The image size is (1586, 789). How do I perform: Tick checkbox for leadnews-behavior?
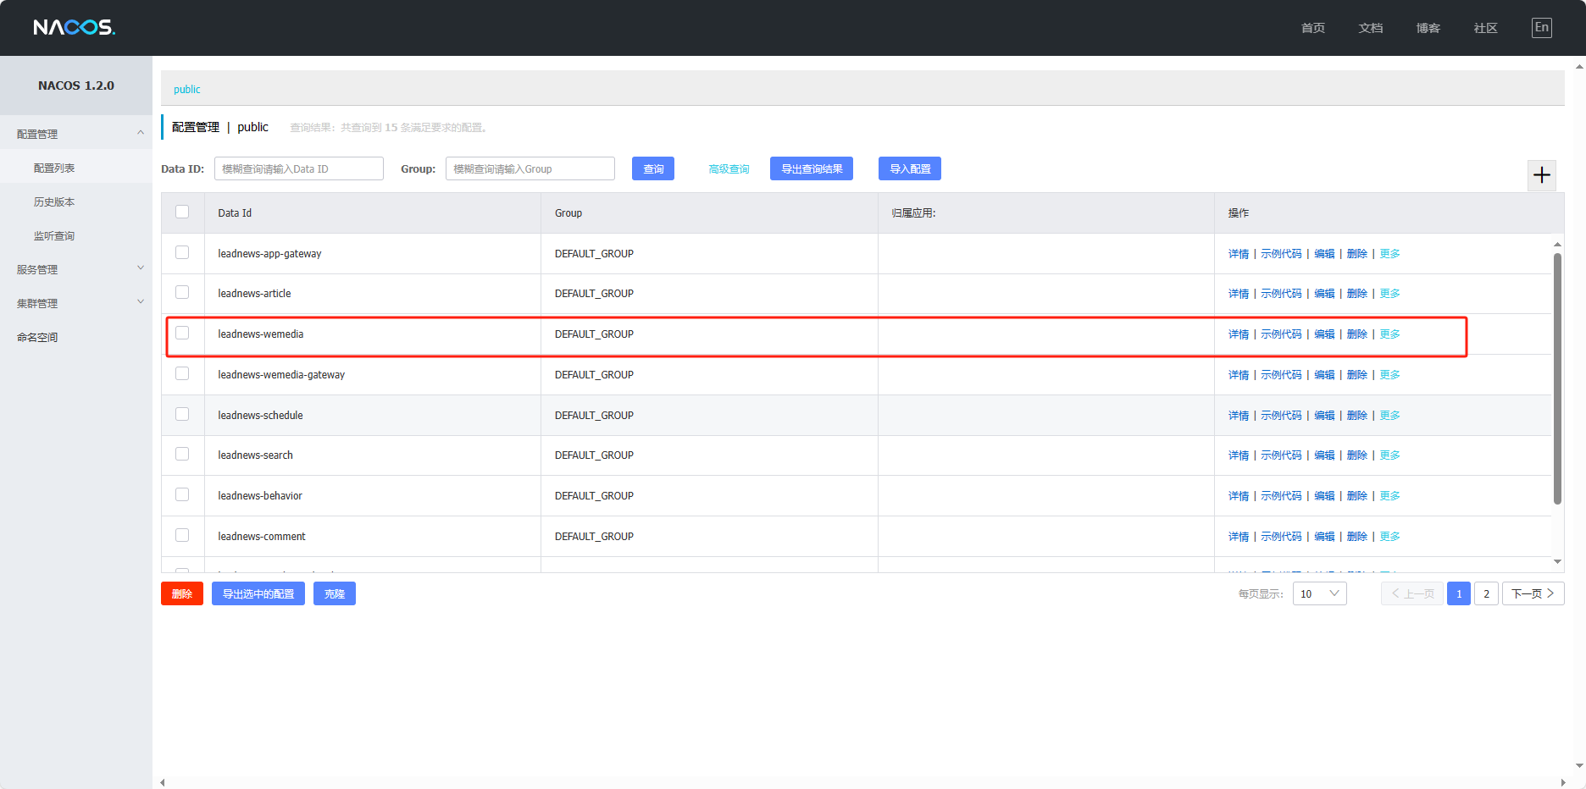click(x=182, y=494)
